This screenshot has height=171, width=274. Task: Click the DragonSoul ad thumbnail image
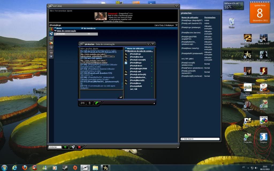pos(101,16)
